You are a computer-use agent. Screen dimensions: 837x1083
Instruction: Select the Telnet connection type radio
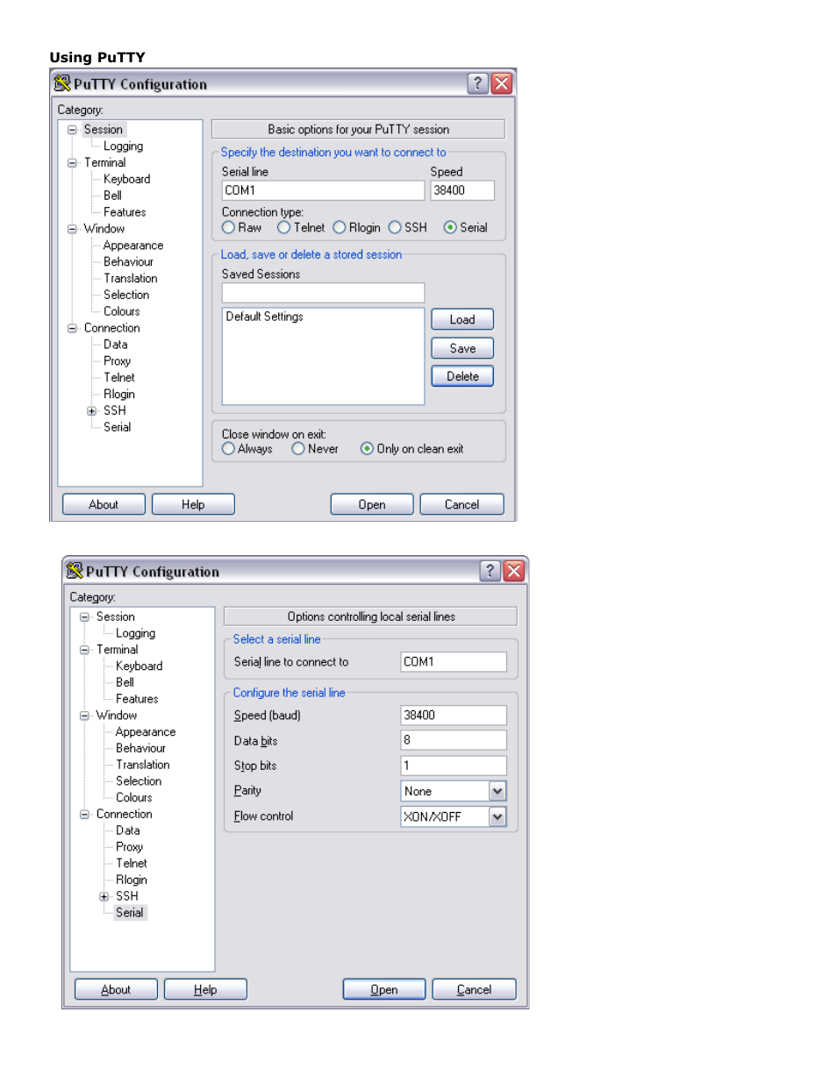click(284, 227)
